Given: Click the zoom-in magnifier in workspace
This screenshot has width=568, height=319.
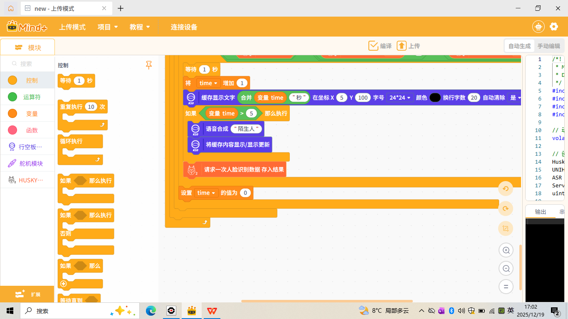Looking at the screenshot, I should coord(506,250).
